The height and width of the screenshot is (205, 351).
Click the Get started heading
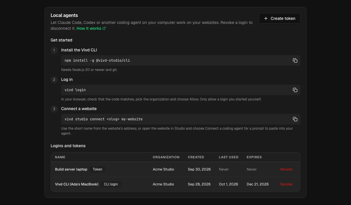[61, 40]
